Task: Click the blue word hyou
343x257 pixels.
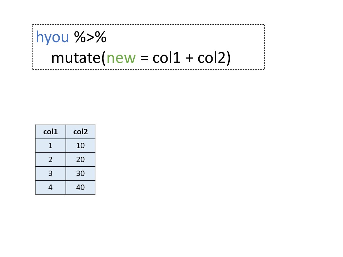Action: coord(53,38)
